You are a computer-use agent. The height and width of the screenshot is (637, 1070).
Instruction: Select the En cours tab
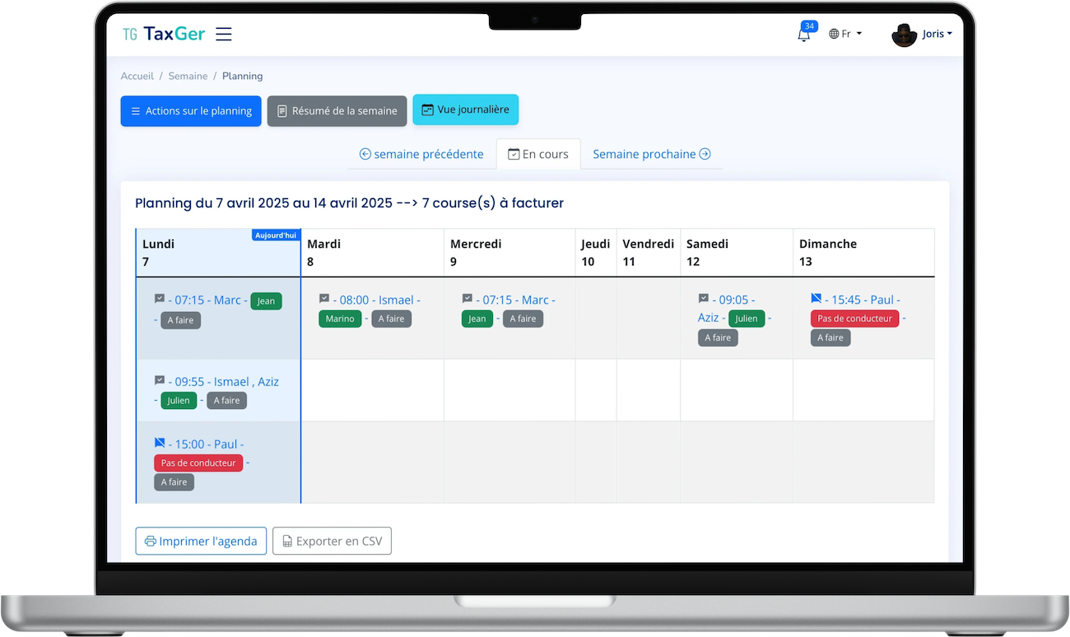tap(538, 154)
